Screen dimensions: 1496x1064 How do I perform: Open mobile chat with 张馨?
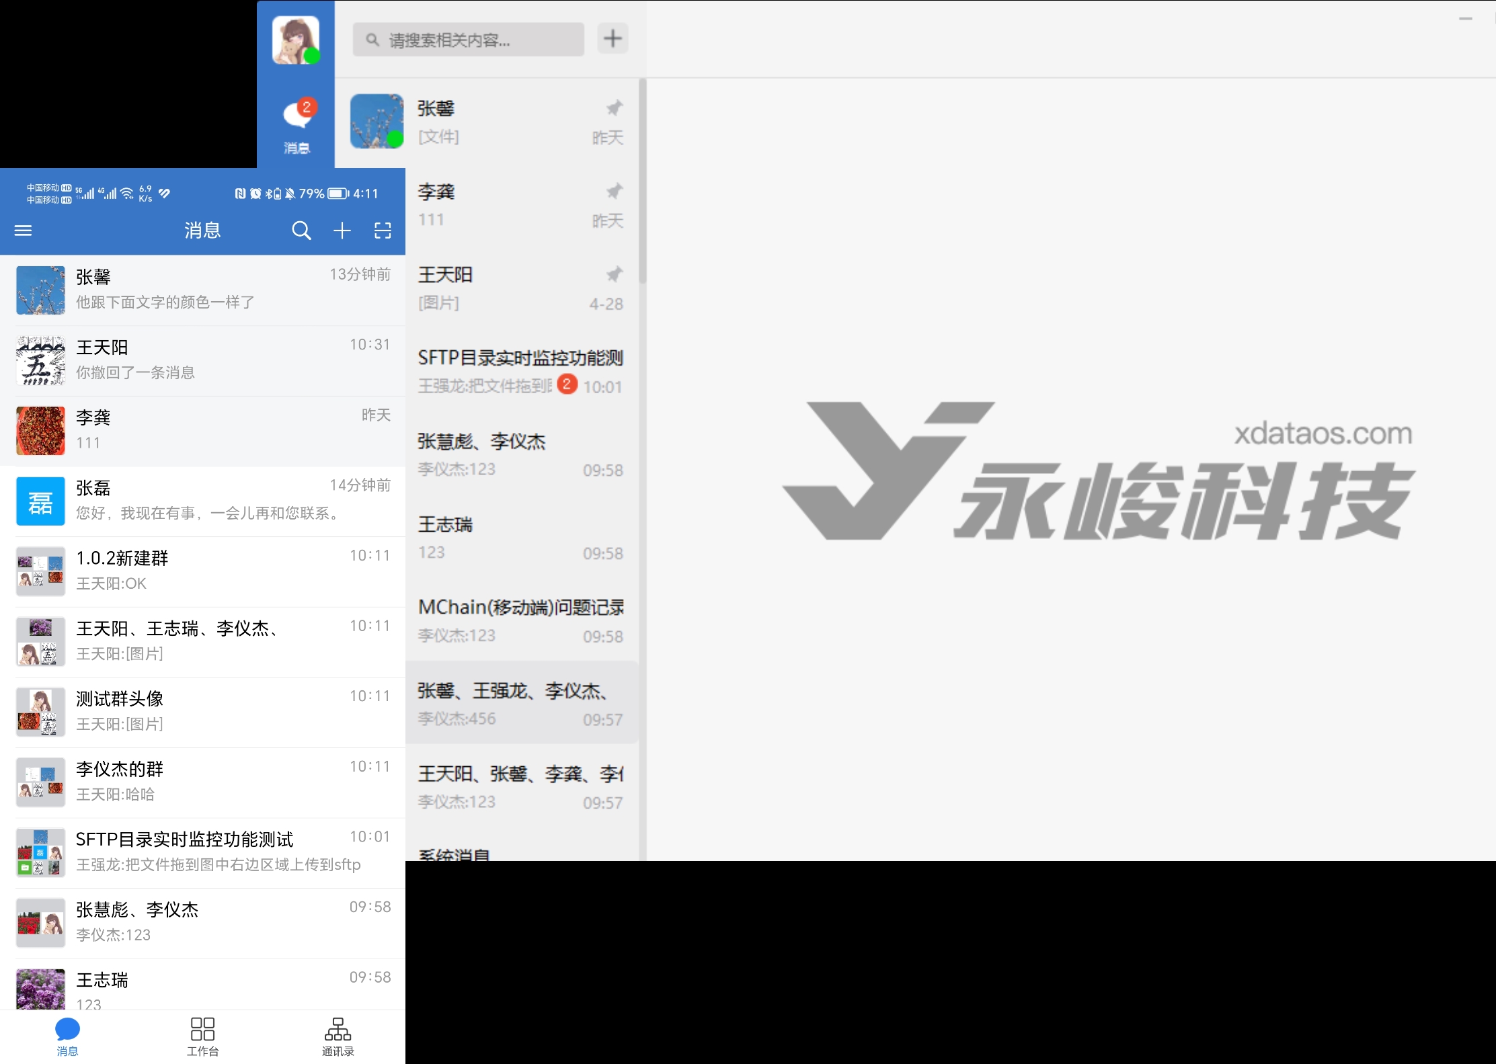[x=202, y=290]
